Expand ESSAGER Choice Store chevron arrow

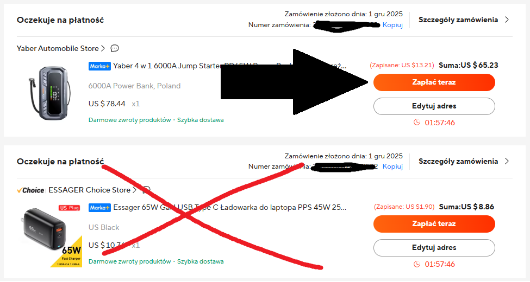coord(134,190)
